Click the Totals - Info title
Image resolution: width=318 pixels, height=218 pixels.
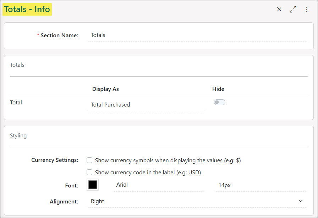pyautogui.click(x=27, y=9)
